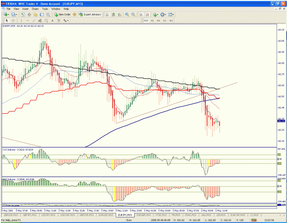Click the tab scroll right arrow
This screenshot has width=287, height=223.
click(284, 215)
